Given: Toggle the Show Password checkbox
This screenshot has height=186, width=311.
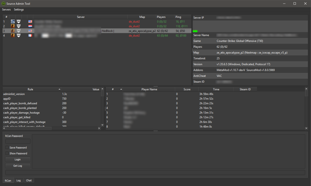Looking at the screenshot, I should [x=7, y=153].
